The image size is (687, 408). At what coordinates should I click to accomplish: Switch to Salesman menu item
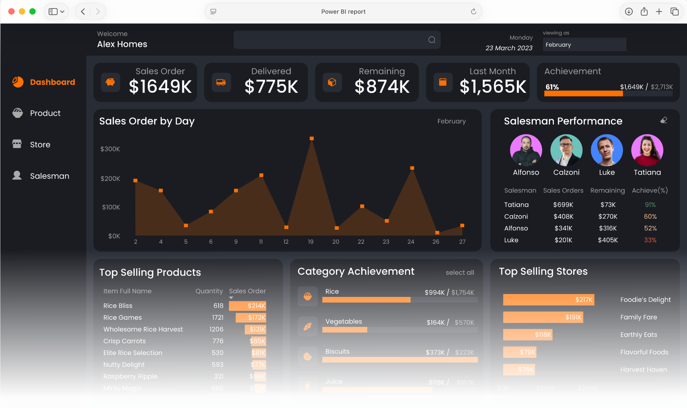[x=49, y=176]
